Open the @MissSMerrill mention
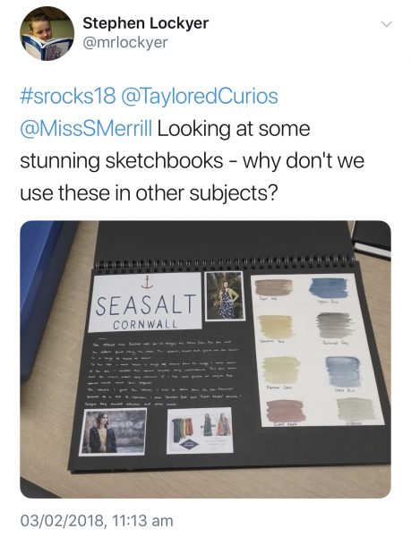Image resolution: width=411 pixels, height=537 pixels. (x=86, y=128)
